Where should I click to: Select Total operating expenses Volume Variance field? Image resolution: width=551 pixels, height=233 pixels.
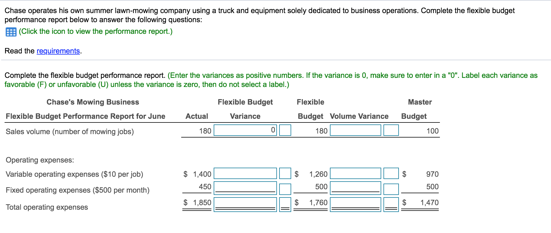tap(355, 205)
